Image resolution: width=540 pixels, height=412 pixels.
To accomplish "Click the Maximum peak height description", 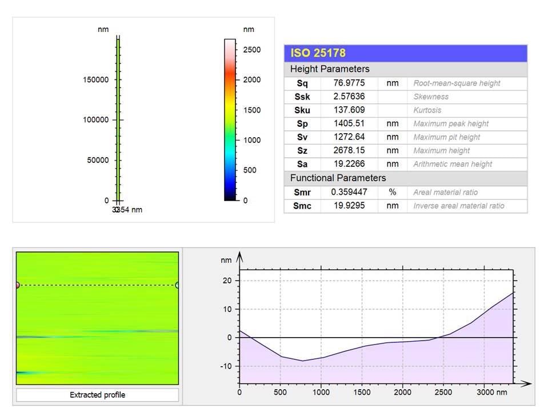I will pyautogui.click(x=451, y=123).
